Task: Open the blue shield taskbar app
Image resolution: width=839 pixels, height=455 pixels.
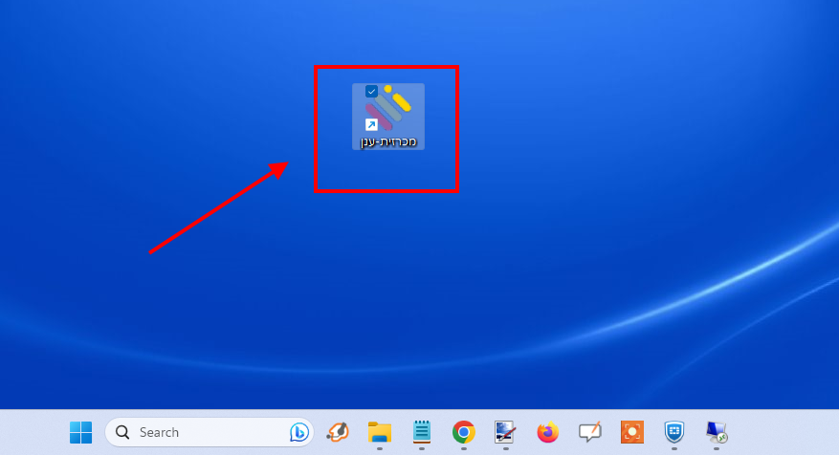Action: [x=673, y=433]
